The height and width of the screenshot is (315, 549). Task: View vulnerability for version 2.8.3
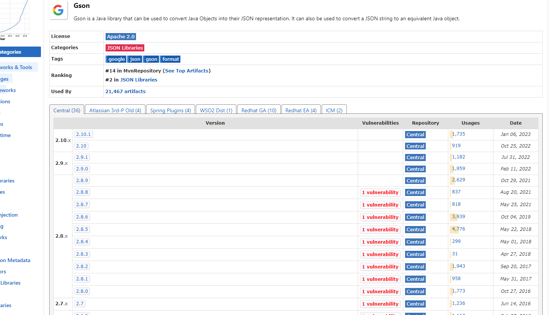[x=380, y=255]
